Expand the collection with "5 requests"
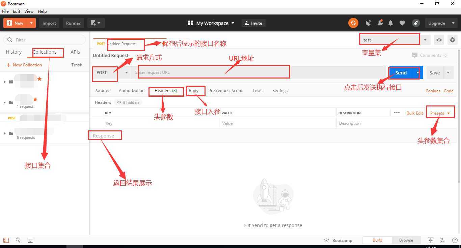 5,133
